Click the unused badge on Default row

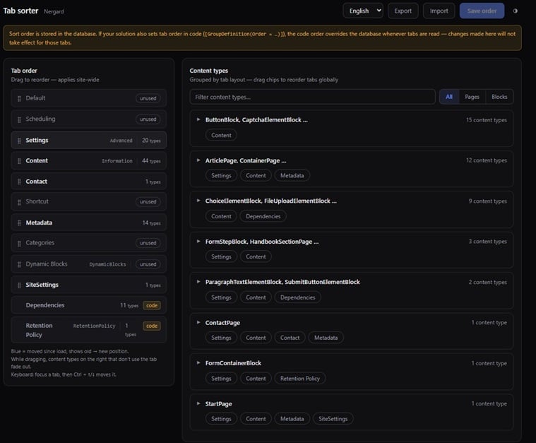[x=148, y=98]
